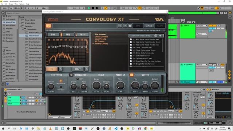The image size is (233, 131).
Task: Click the Tap tempo button
Action: pyautogui.click(x=11, y=8)
